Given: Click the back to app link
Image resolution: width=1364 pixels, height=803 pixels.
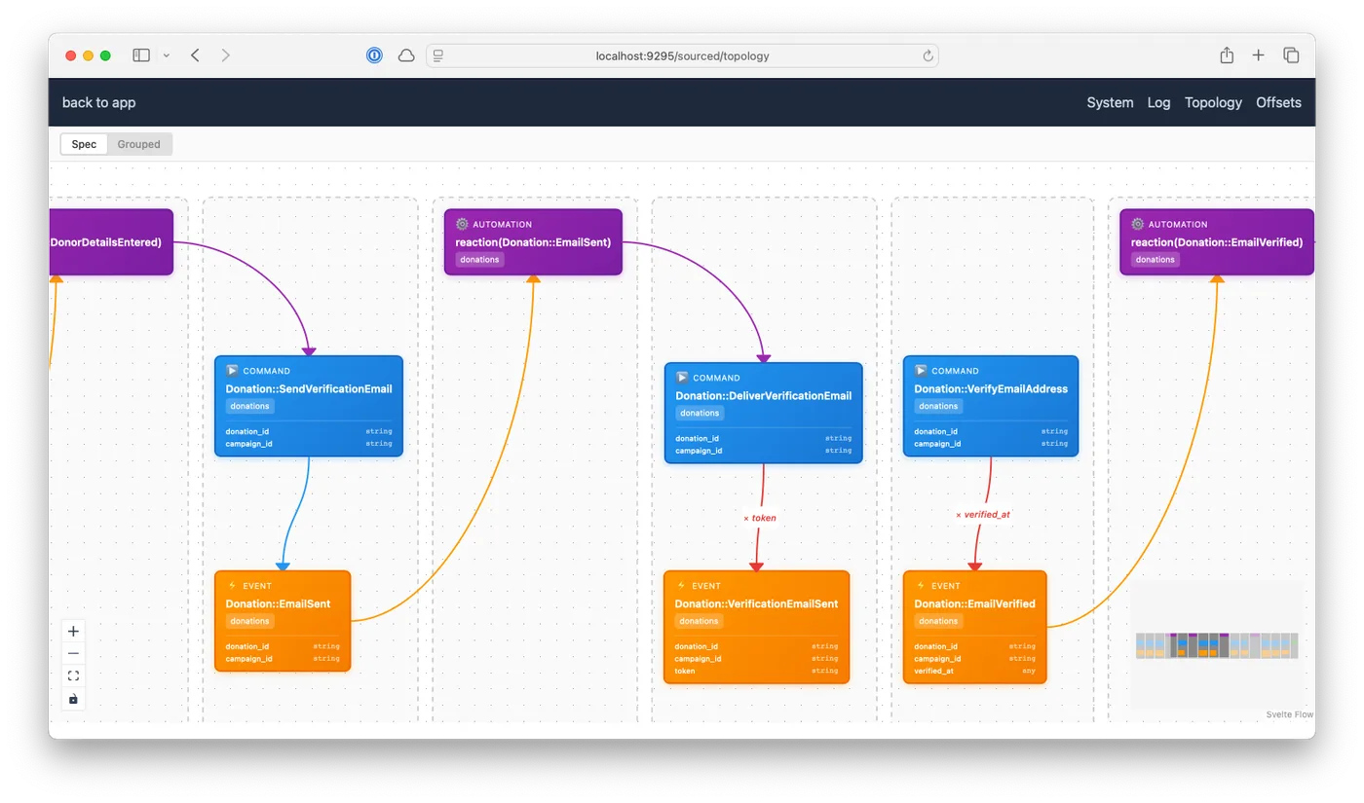Looking at the screenshot, I should 99,102.
